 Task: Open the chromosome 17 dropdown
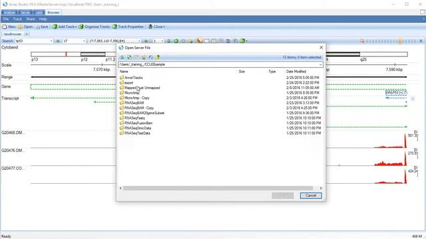84,41
